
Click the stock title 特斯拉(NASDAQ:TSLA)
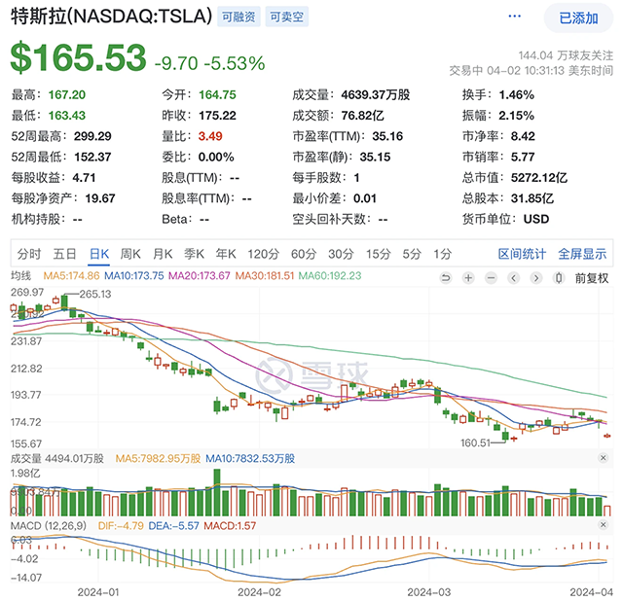tap(112, 17)
